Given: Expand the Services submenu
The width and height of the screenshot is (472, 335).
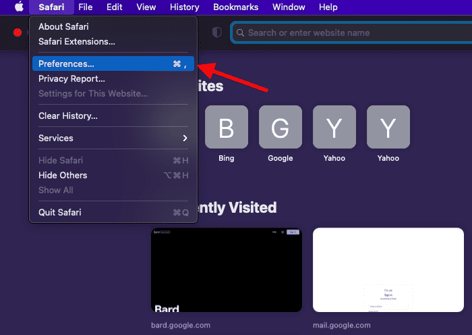Looking at the screenshot, I should pyautogui.click(x=113, y=138).
